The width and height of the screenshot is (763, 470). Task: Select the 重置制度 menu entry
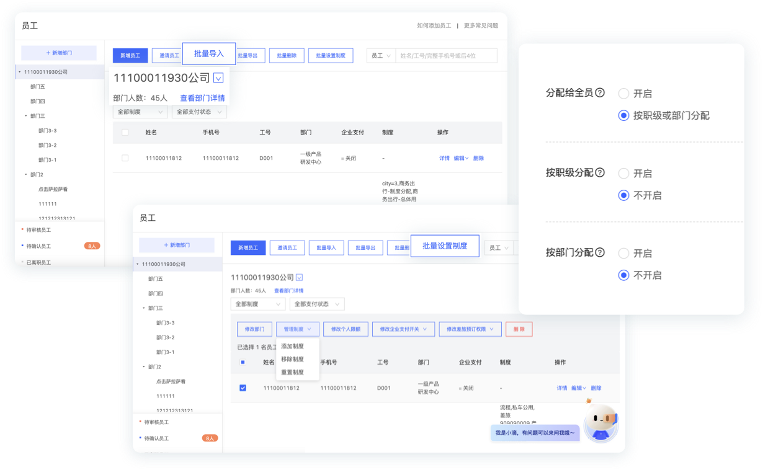[293, 372]
